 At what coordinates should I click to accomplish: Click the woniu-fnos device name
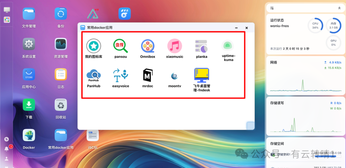(x=280, y=26)
